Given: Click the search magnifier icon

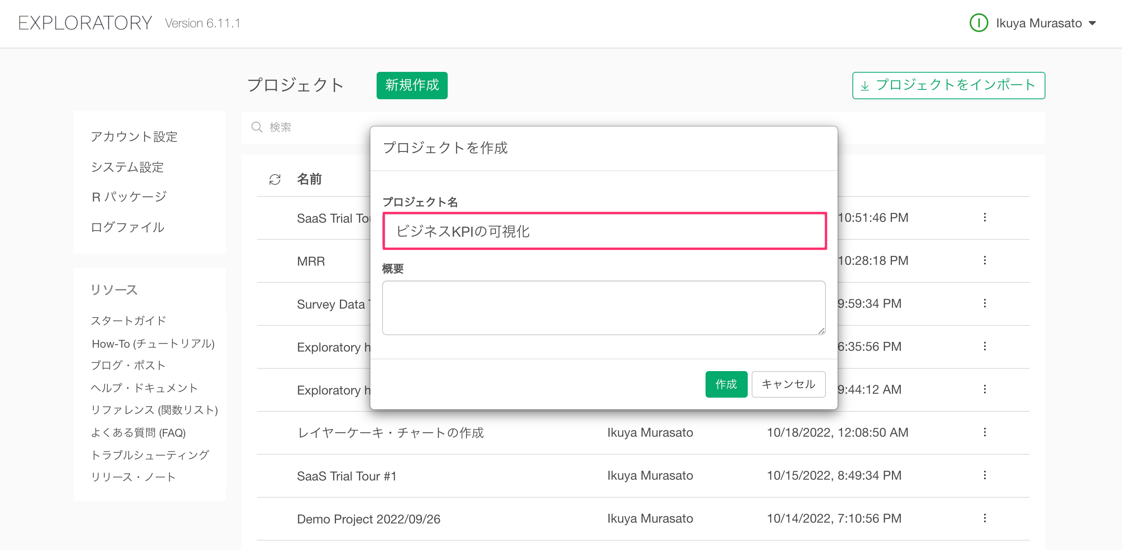Looking at the screenshot, I should coord(257,127).
